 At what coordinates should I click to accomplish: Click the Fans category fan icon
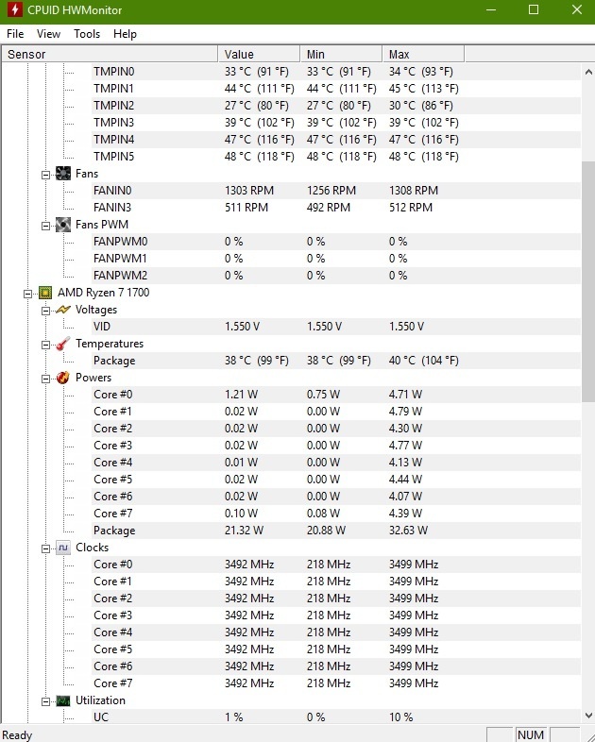(63, 174)
